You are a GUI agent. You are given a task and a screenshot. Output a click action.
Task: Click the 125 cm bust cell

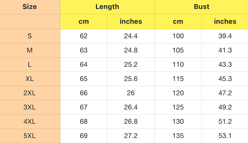[178, 107]
